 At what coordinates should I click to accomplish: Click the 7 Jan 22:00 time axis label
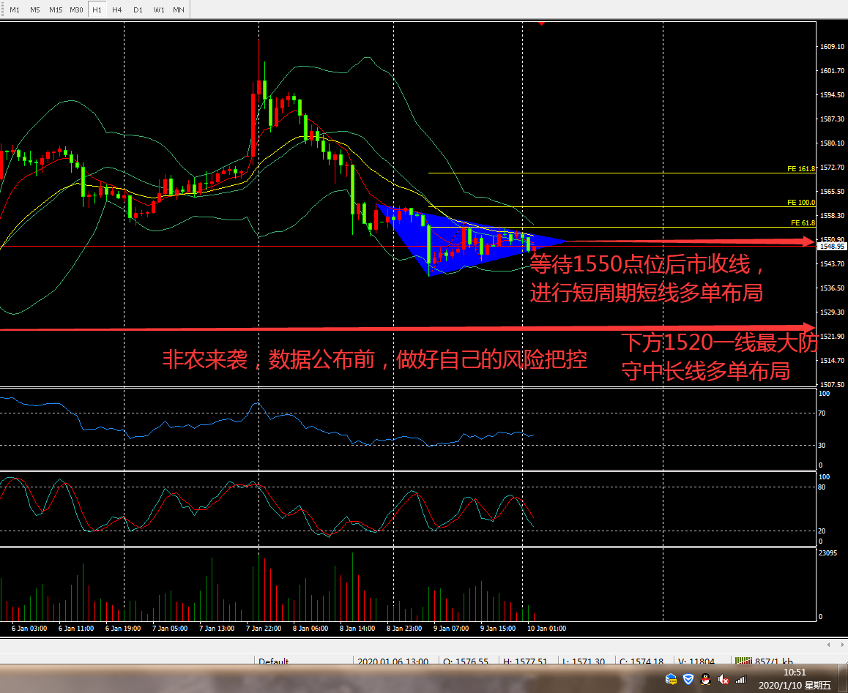coord(264,628)
